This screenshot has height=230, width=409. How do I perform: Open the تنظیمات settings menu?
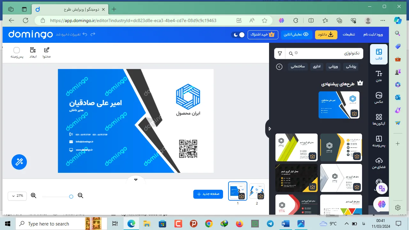(x=349, y=34)
